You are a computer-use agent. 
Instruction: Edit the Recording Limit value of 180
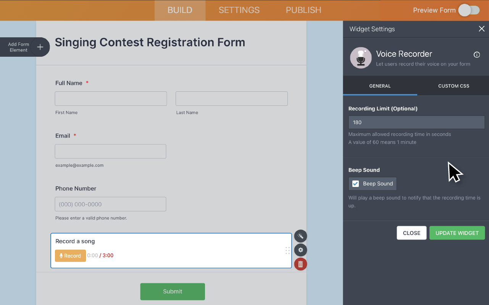tap(416, 122)
